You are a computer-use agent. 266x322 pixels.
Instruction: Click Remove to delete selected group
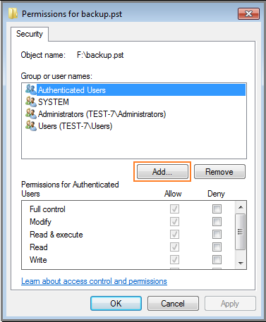pos(219,172)
